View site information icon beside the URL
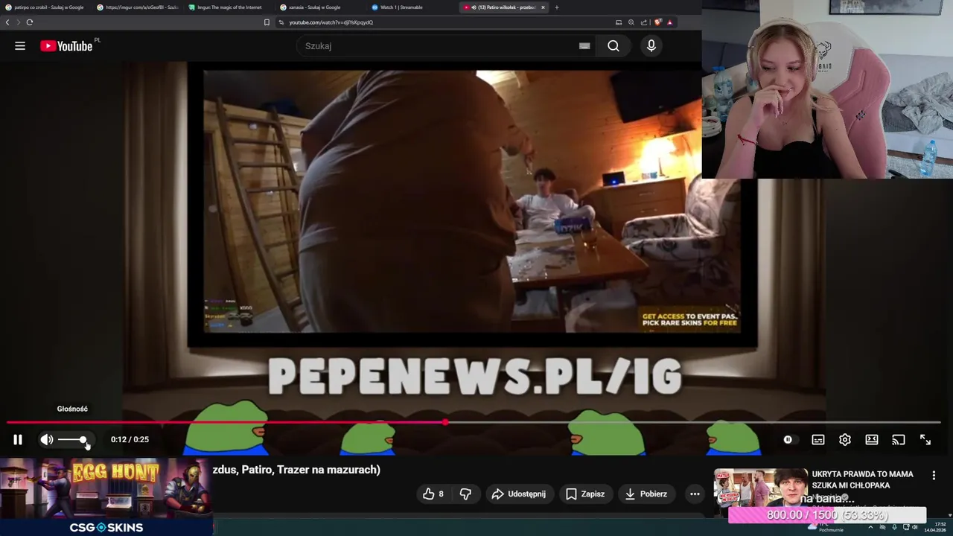Viewport: 953px width, 536px height. click(281, 22)
